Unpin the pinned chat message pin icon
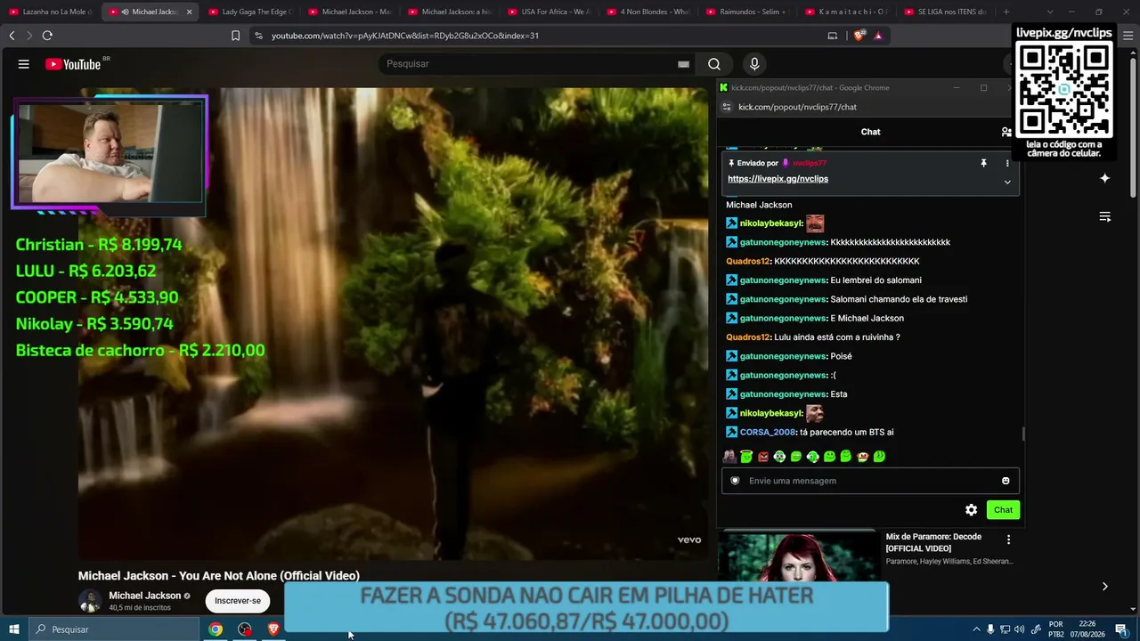This screenshot has height=641, width=1140. [984, 164]
